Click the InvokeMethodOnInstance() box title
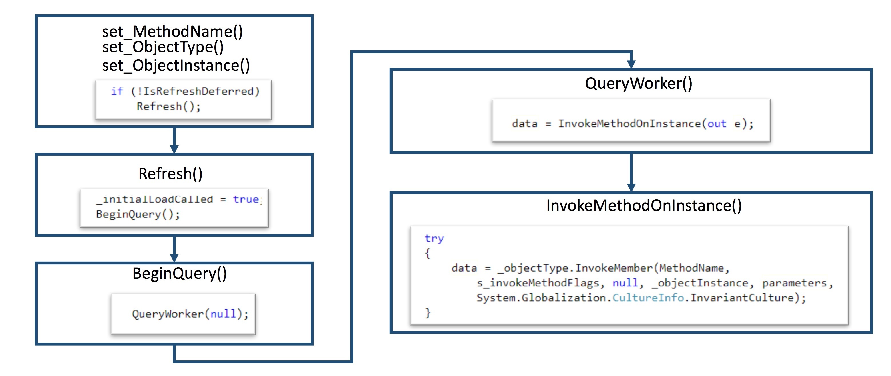This screenshot has height=376, width=891. tap(644, 206)
